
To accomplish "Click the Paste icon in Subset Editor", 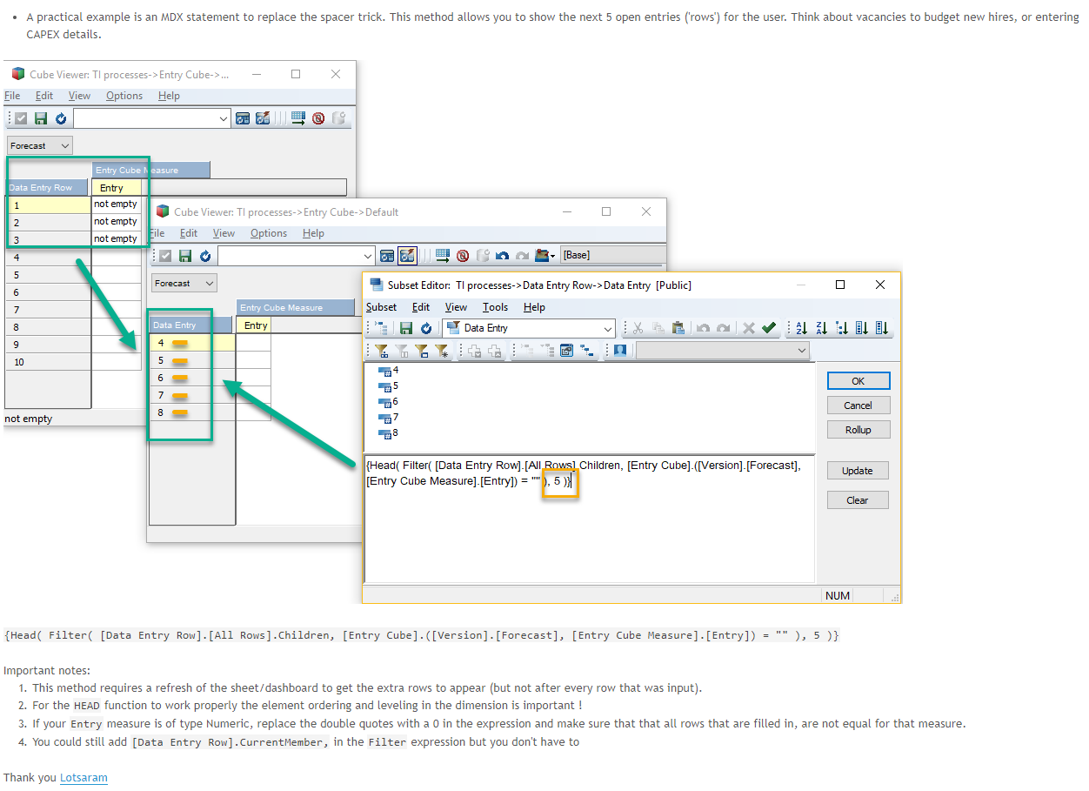I will click(678, 328).
